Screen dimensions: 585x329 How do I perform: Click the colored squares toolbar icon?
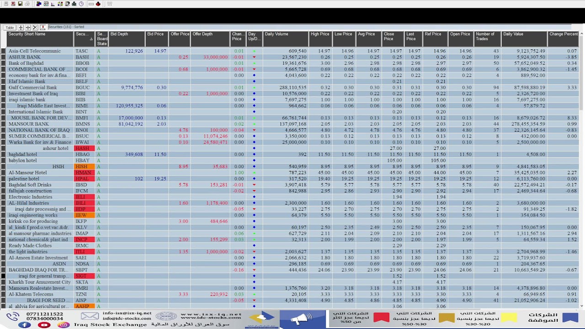pos(60,4)
